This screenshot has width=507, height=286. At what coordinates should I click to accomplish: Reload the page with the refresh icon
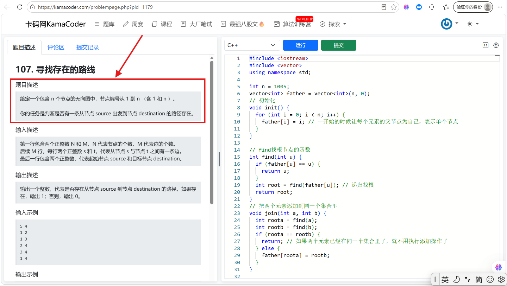[20, 7]
